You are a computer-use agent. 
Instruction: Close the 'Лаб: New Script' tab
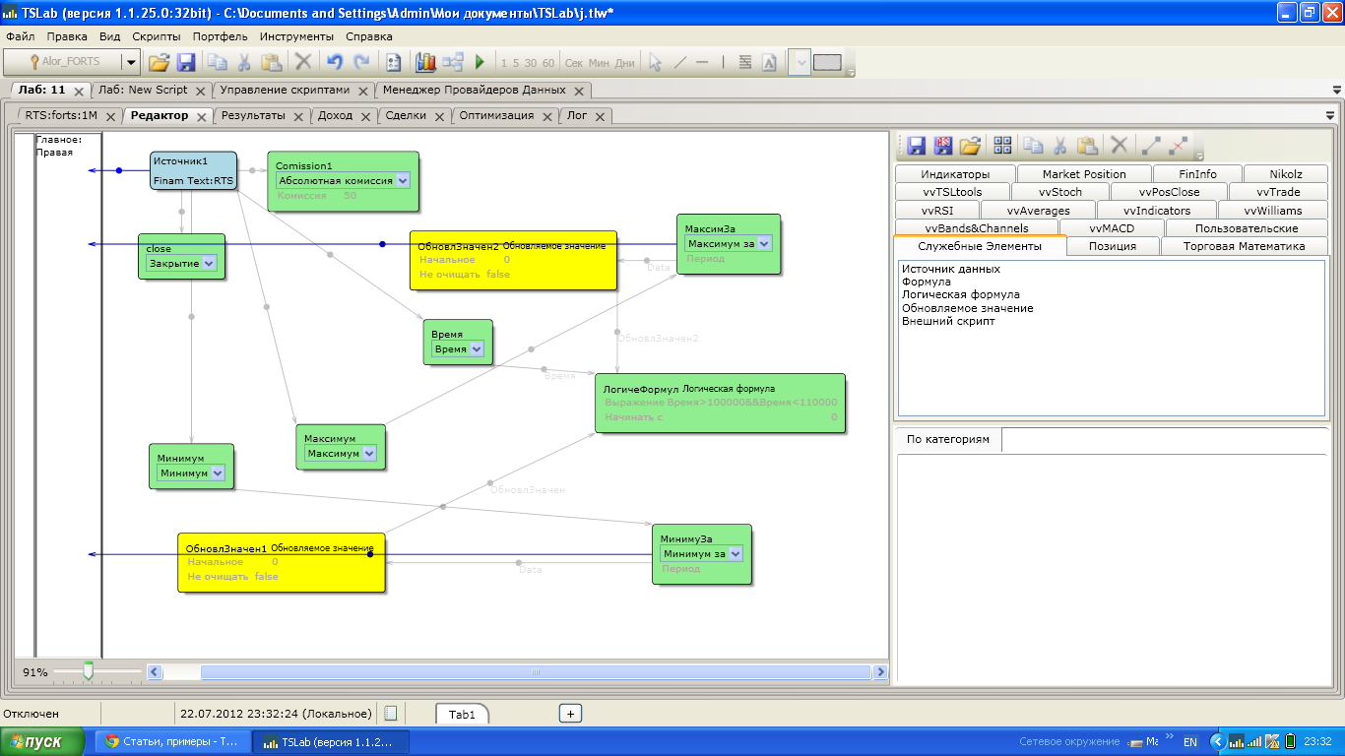[x=201, y=91]
